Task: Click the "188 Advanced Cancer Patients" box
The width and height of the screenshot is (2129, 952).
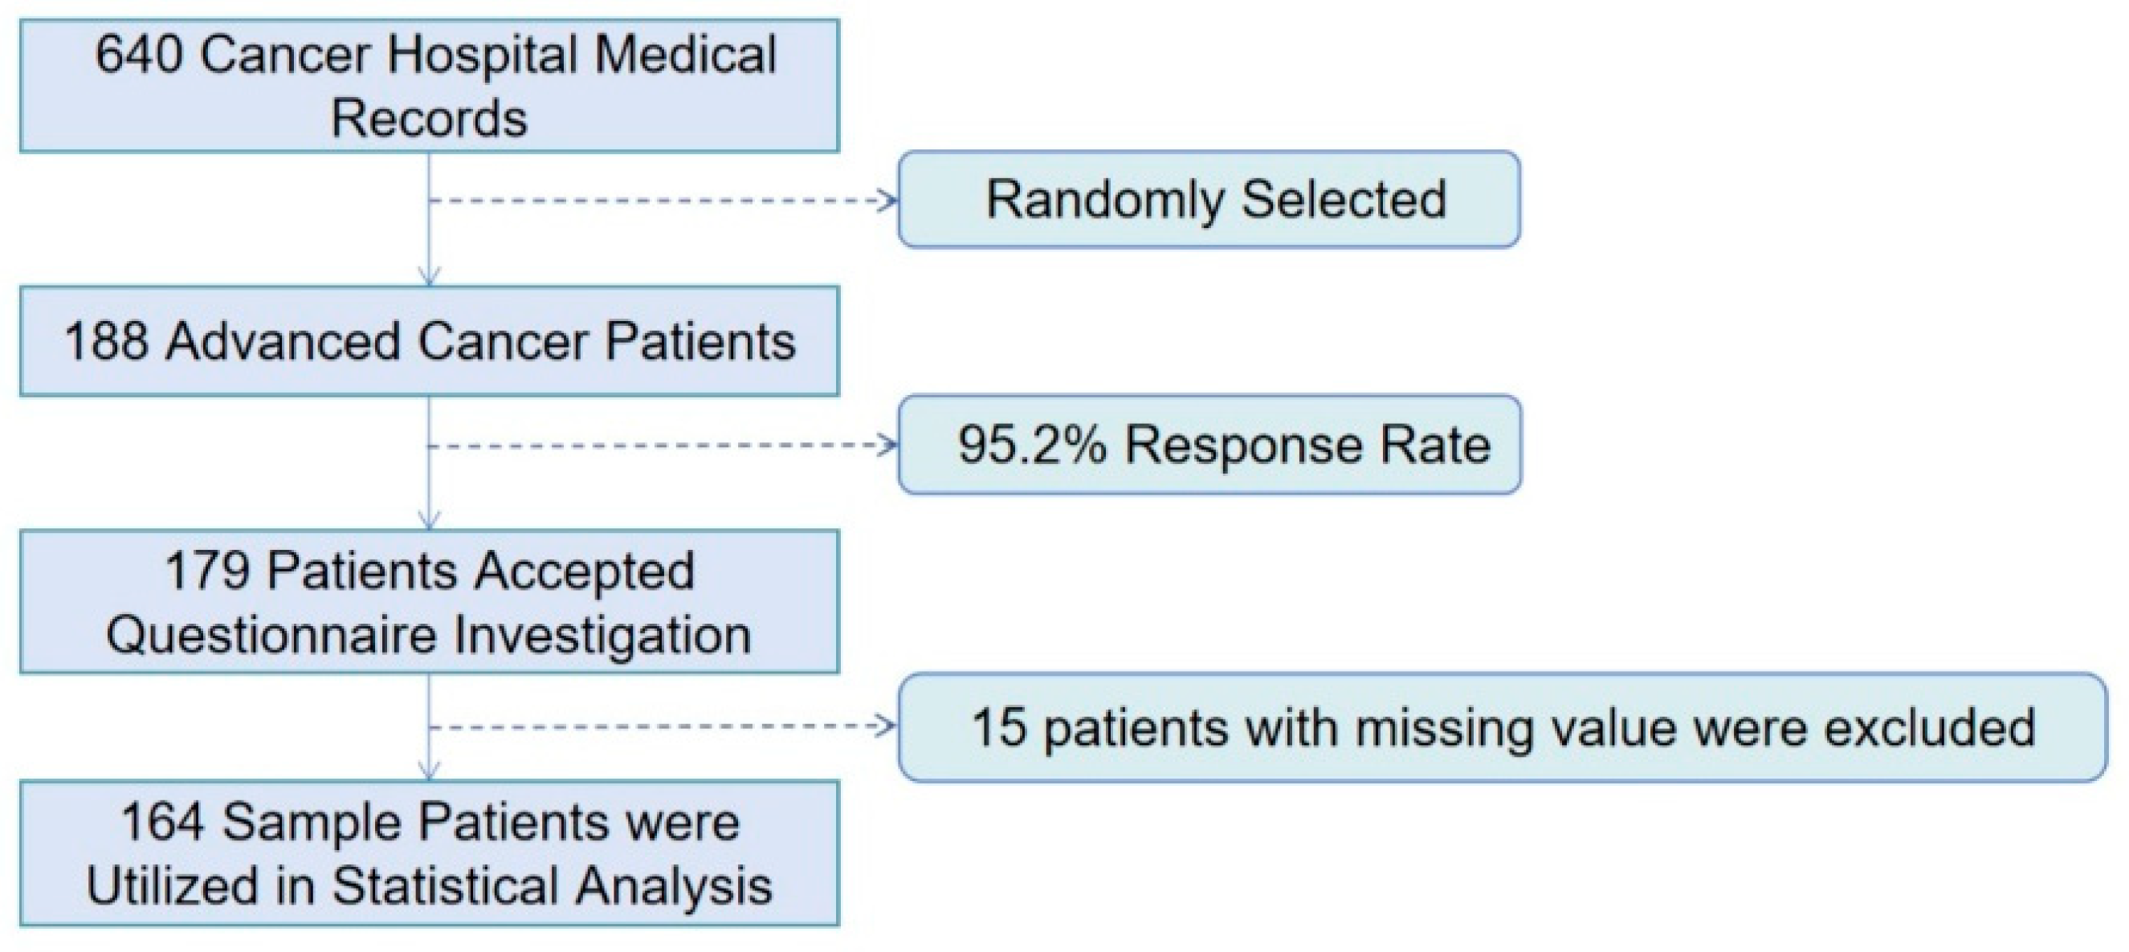Action: click(x=429, y=341)
